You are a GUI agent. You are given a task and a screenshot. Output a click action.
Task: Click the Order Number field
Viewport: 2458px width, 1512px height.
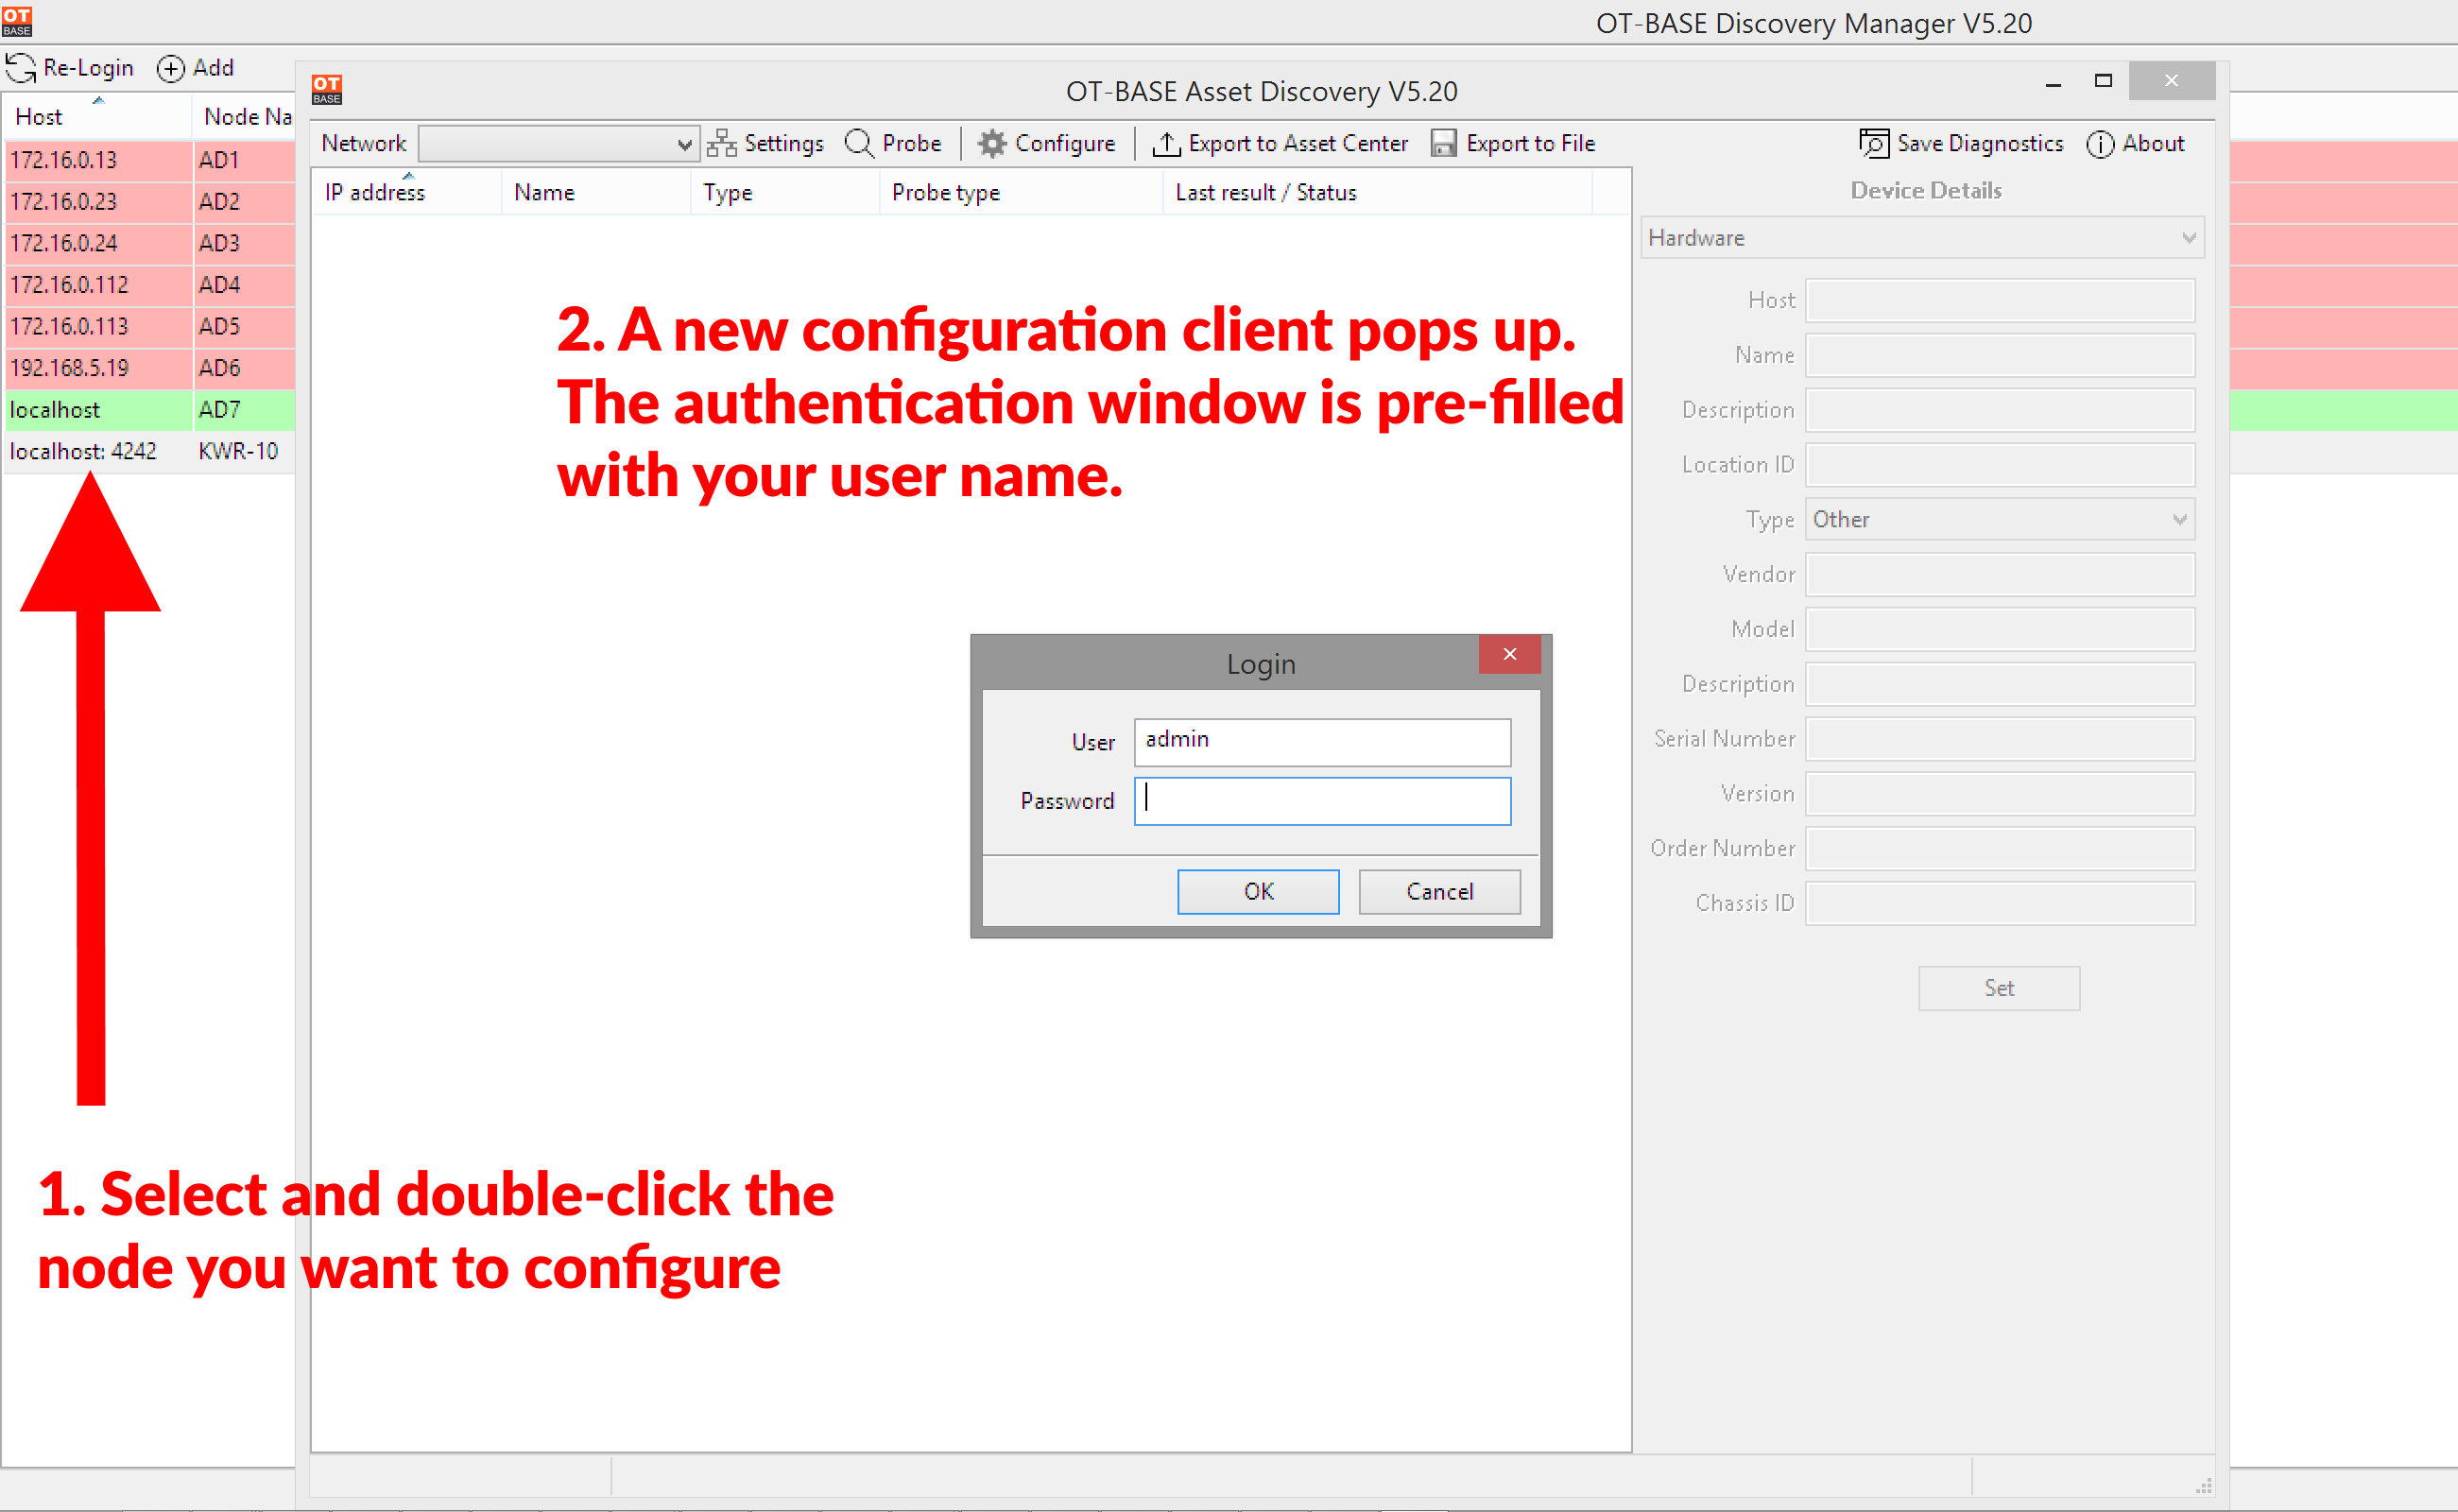2000,848
